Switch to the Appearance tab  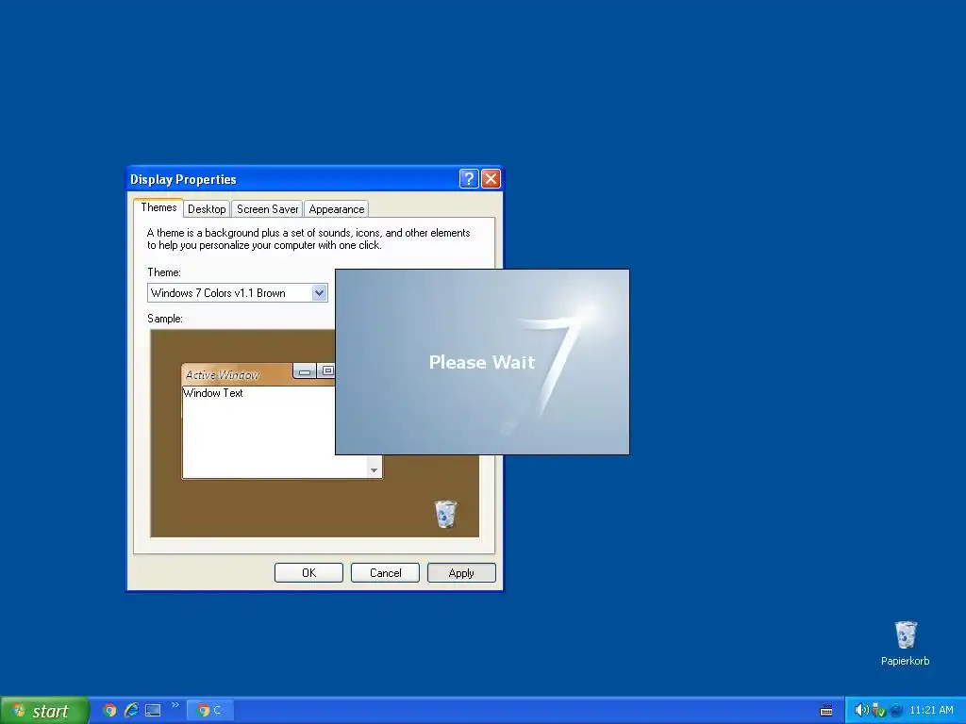(337, 209)
